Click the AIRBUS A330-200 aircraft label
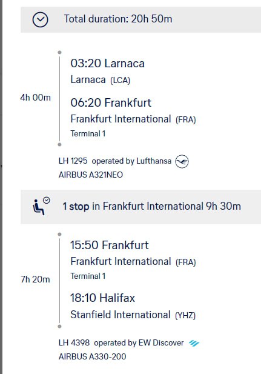The image size is (261, 374). [x=92, y=356]
